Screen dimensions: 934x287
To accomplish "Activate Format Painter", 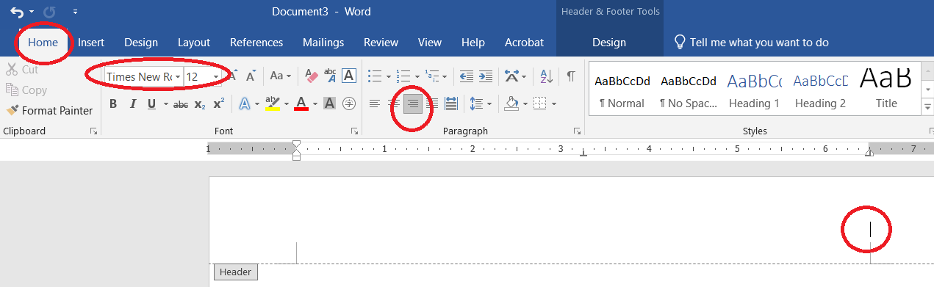I will point(49,111).
